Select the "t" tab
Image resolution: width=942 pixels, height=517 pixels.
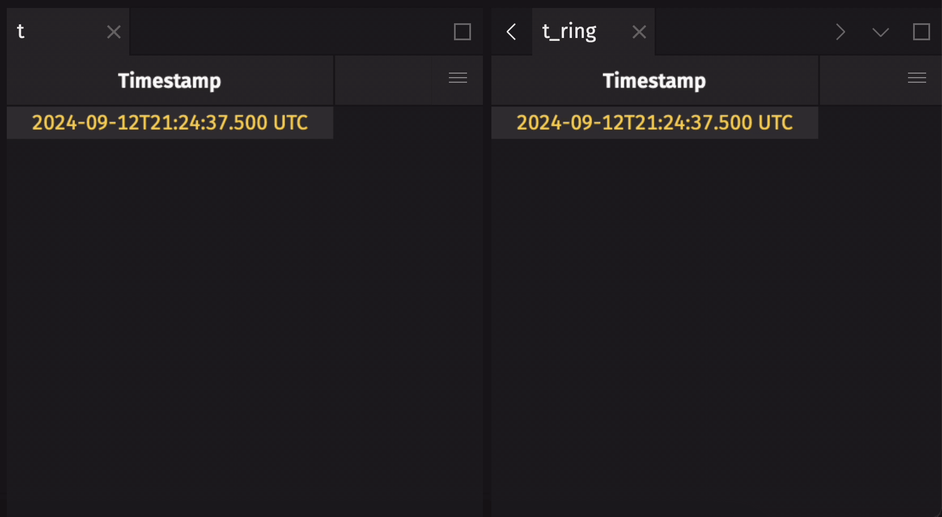(x=51, y=32)
